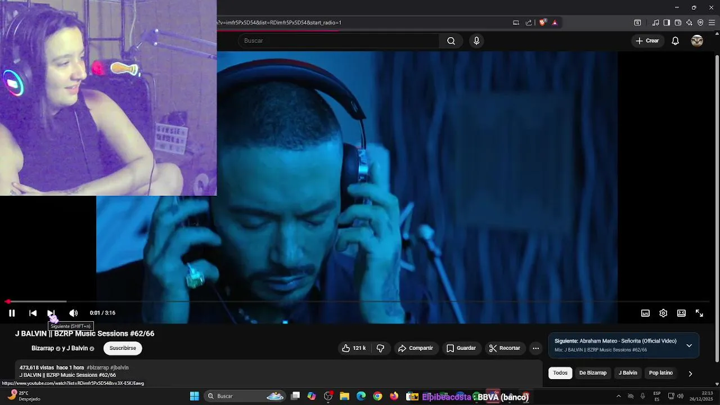Select the Pop latino filter chip
720x405 pixels.
tap(661, 373)
